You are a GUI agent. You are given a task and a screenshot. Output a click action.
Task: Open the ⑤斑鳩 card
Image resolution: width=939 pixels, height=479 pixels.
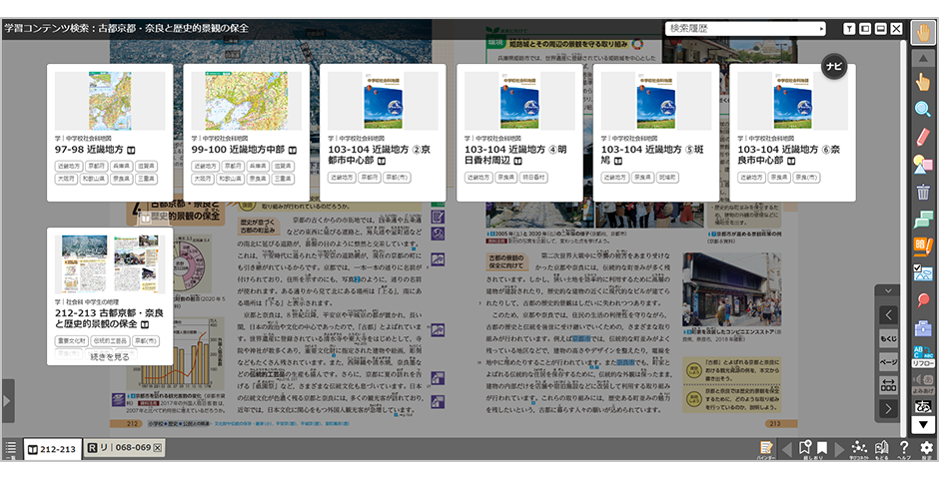656,132
